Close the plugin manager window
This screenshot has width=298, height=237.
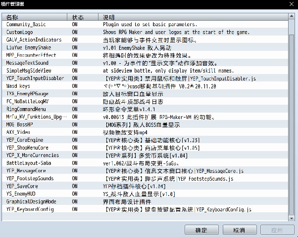pos(292,4)
